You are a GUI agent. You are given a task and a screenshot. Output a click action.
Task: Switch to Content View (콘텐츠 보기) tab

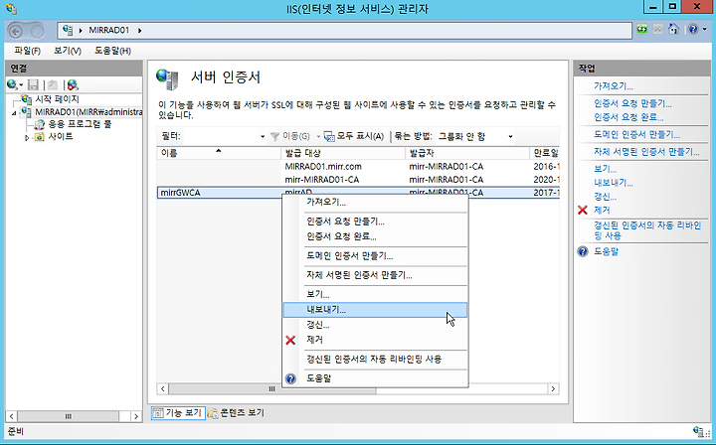click(x=236, y=412)
